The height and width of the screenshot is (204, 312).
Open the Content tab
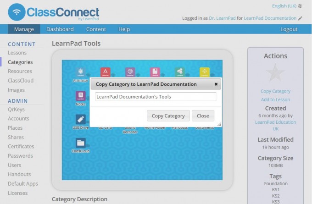pyautogui.click(x=96, y=29)
